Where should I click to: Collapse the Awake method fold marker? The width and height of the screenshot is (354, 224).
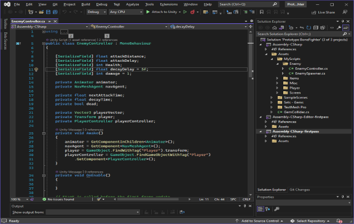pos(44,133)
